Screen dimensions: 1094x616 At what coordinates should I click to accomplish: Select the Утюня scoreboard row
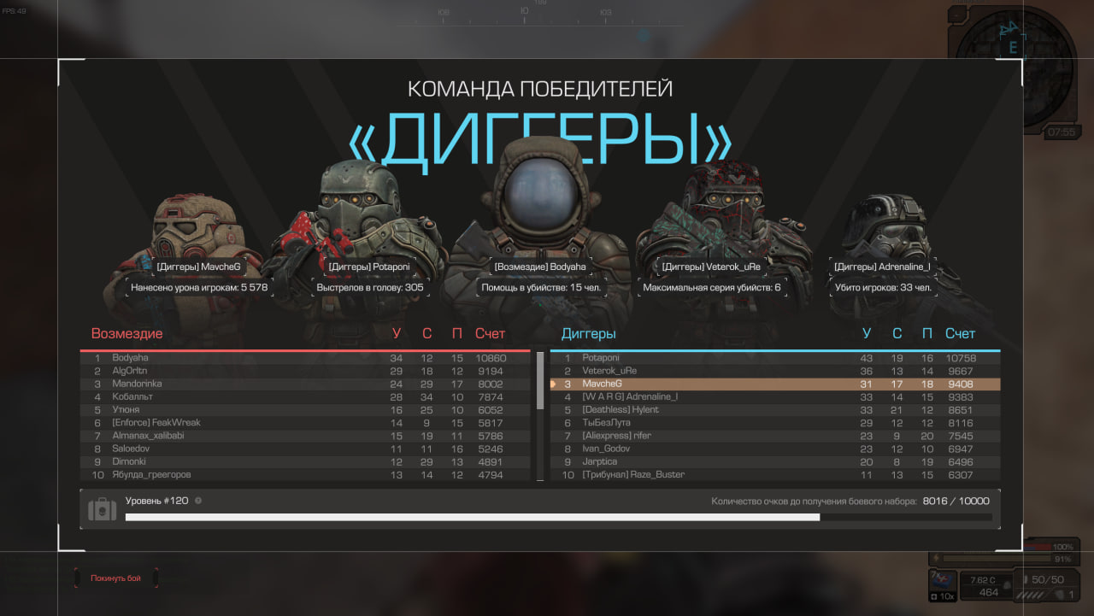point(305,410)
